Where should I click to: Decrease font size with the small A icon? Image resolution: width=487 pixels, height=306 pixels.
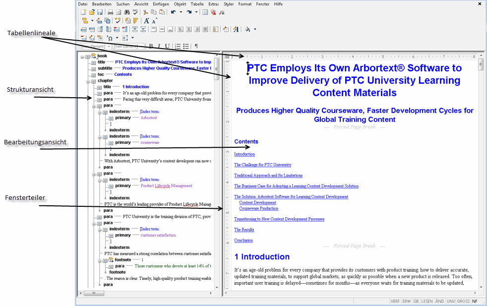(x=154, y=21)
